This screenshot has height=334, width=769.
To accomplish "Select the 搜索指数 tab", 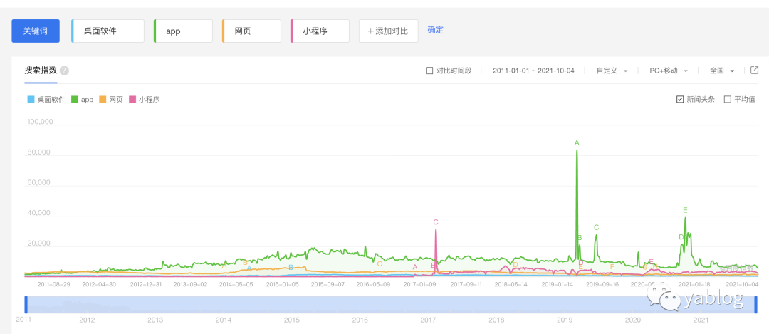I will click(41, 70).
